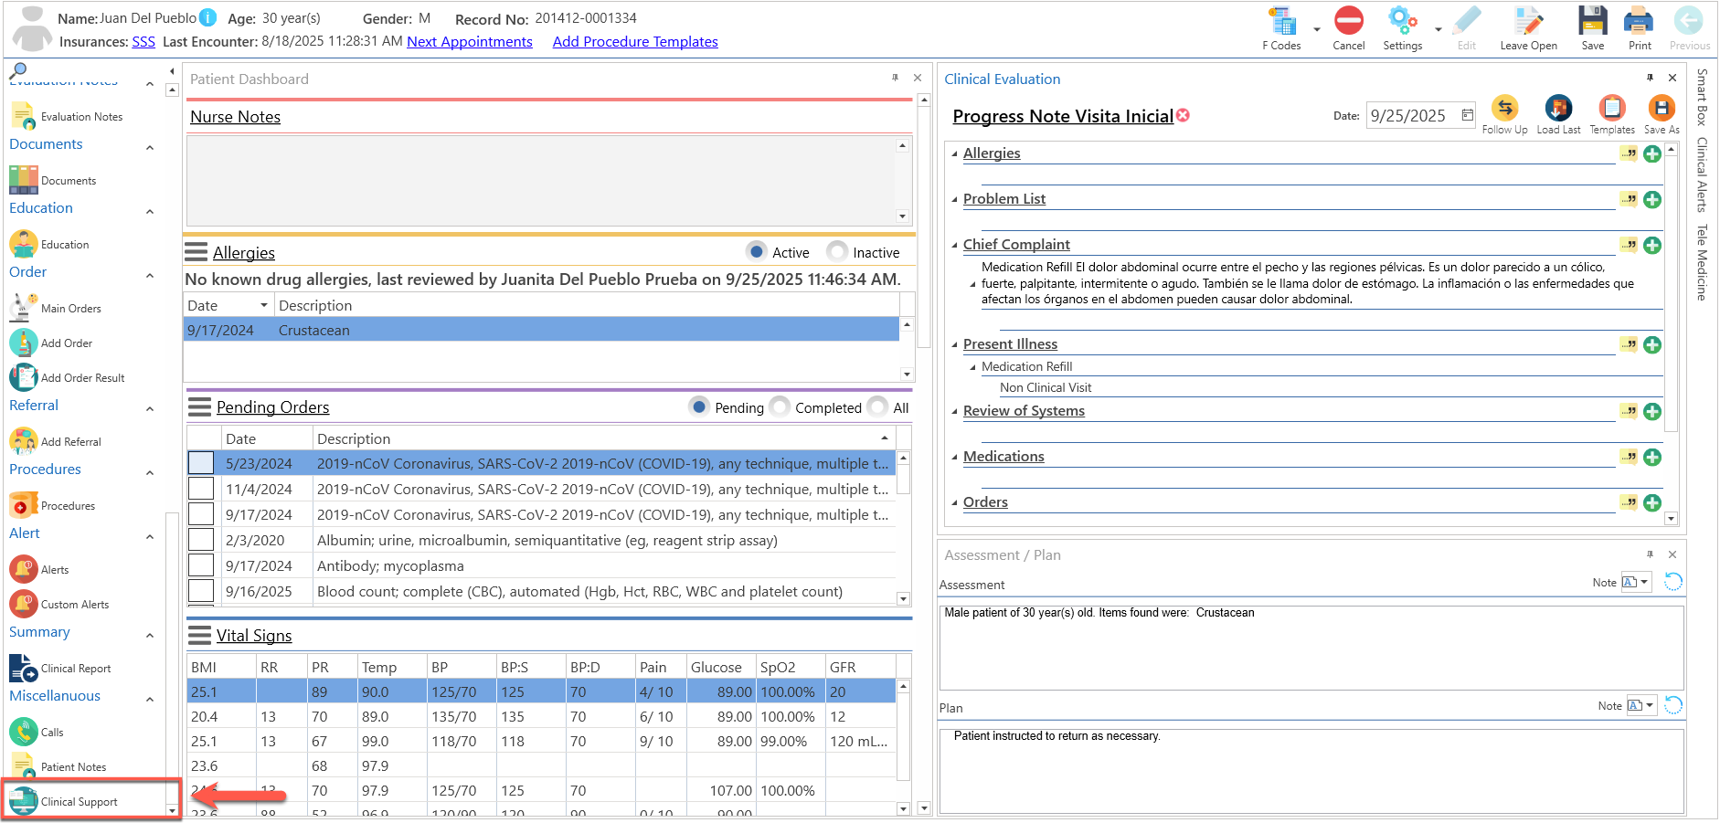This screenshot has width=1720, height=823.
Task: Open Add Order Result in sidebar
Action: click(x=69, y=377)
